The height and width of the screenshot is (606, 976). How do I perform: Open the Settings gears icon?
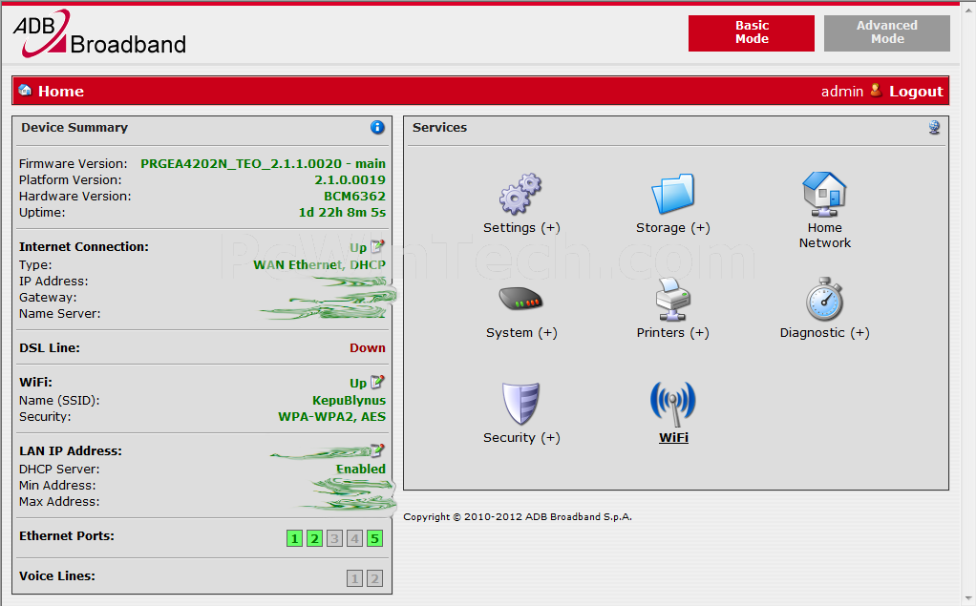[520, 194]
